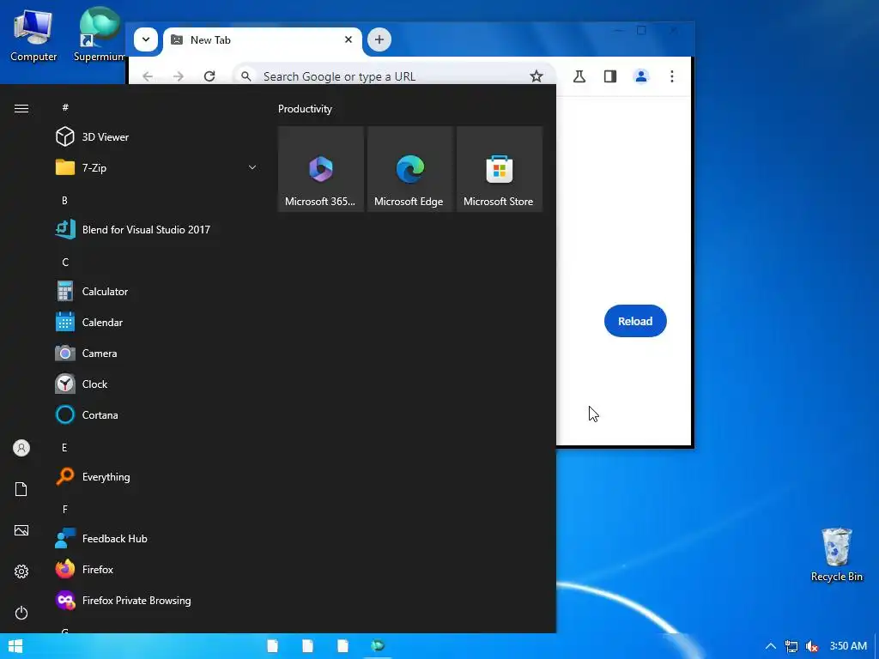The height and width of the screenshot is (659, 879).
Task: Click the E letter group header
Action: click(64, 447)
